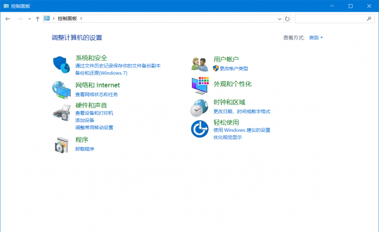Open the 硬件和声音 heading link
The height and width of the screenshot is (232, 379).
click(x=91, y=106)
